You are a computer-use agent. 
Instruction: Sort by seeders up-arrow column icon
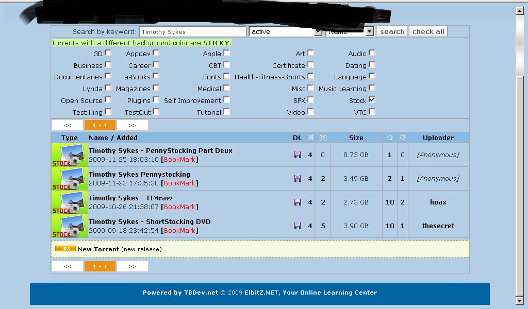[x=390, y=138]
